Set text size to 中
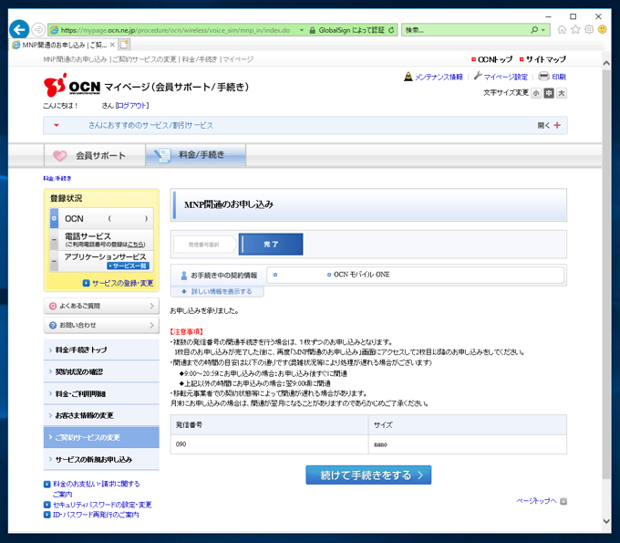 pos(549,93)
